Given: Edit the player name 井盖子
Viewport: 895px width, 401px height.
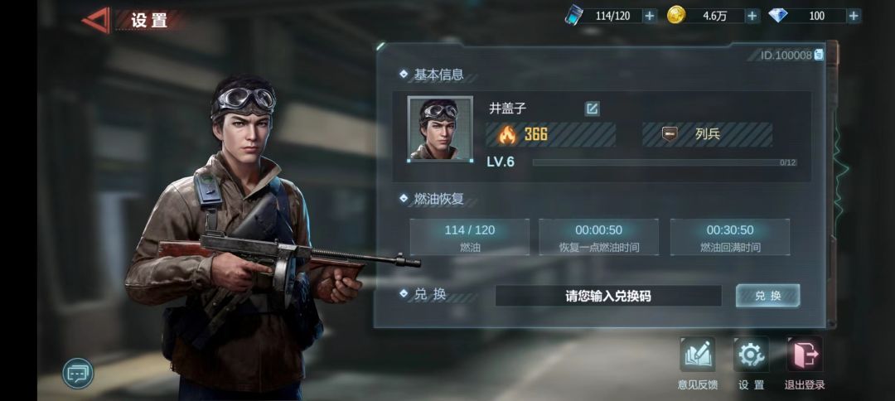Looking at the screenshot, I should tap(592, 109).
